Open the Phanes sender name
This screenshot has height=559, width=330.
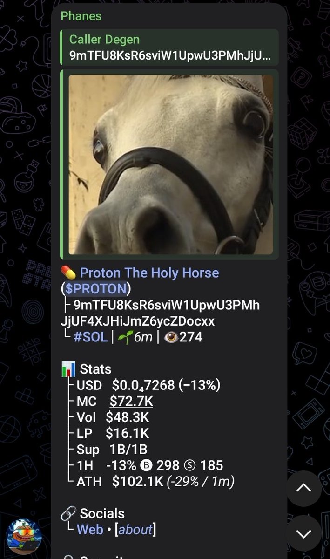[x=81, y=15]
